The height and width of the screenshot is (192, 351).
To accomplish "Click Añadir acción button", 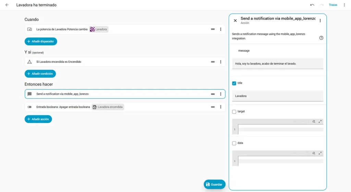I will pos(38,119).
